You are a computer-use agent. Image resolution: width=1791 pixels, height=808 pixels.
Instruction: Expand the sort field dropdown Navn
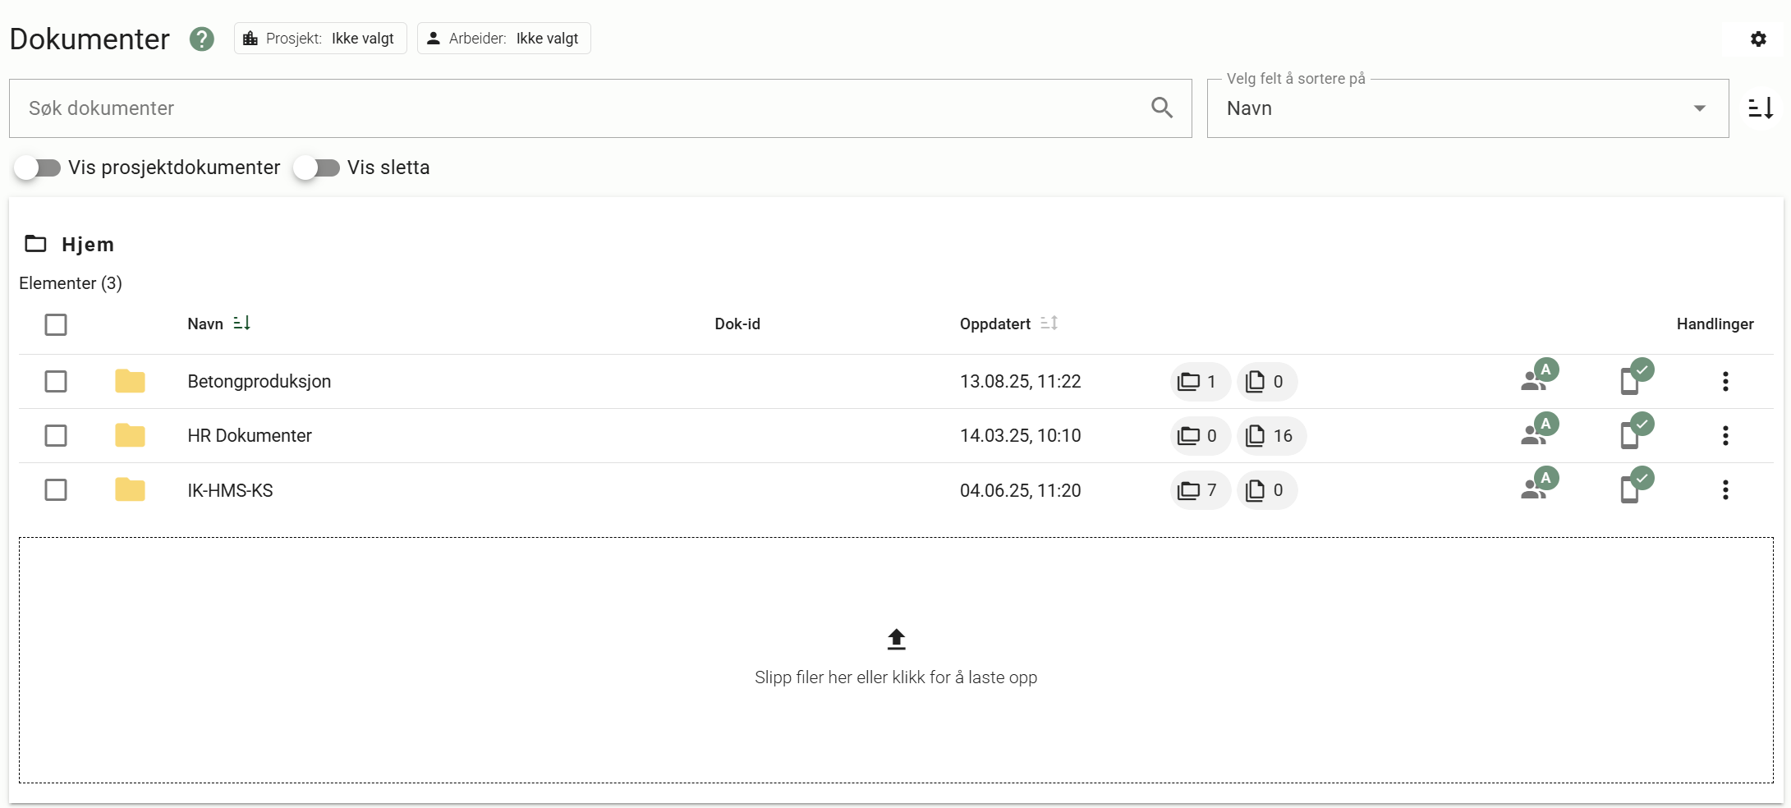[x=1467, y=108]
